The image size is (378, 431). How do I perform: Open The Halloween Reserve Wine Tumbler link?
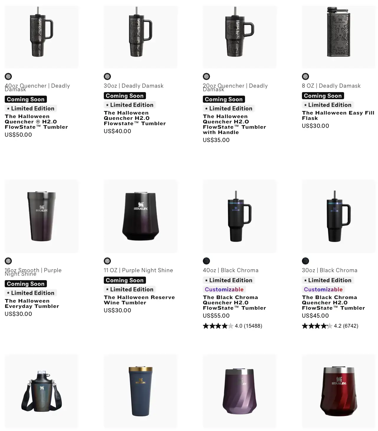(139, 300)
